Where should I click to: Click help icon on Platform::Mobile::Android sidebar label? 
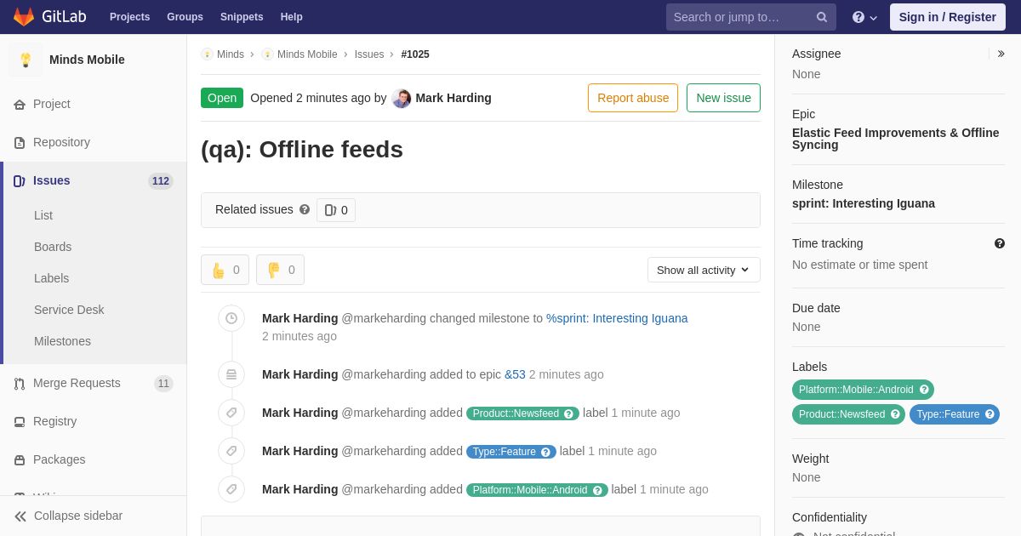pyautogui.click(x=924, y=390)
